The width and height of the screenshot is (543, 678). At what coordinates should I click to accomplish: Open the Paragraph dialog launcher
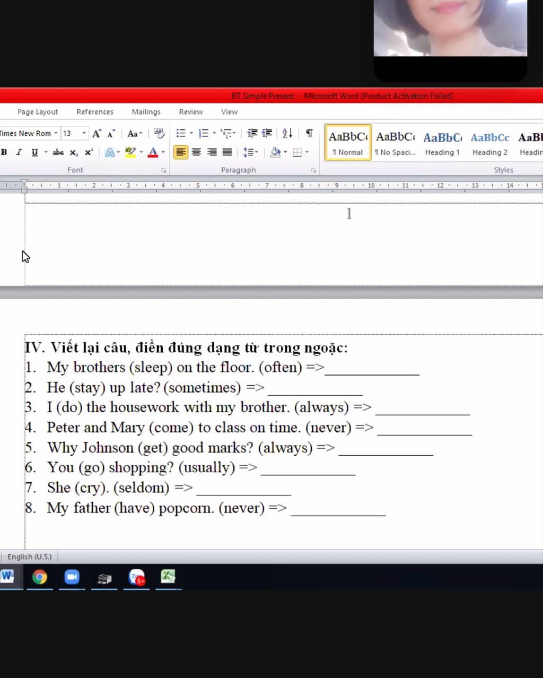(313, 170)
